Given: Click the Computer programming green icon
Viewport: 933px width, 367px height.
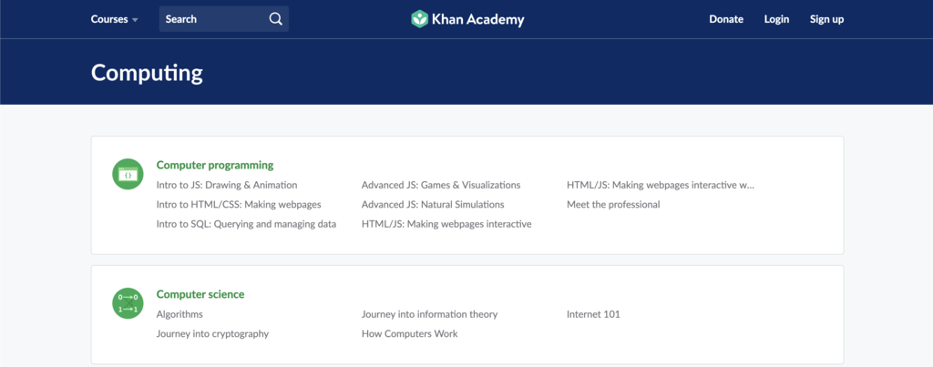Looking at the screenshot, I should pos(128,174).
